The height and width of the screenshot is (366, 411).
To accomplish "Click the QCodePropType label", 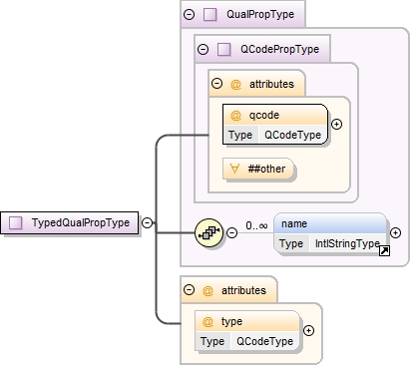I will [x=280, y=49].
